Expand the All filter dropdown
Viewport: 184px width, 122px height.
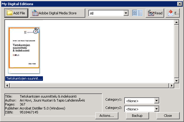126,13
